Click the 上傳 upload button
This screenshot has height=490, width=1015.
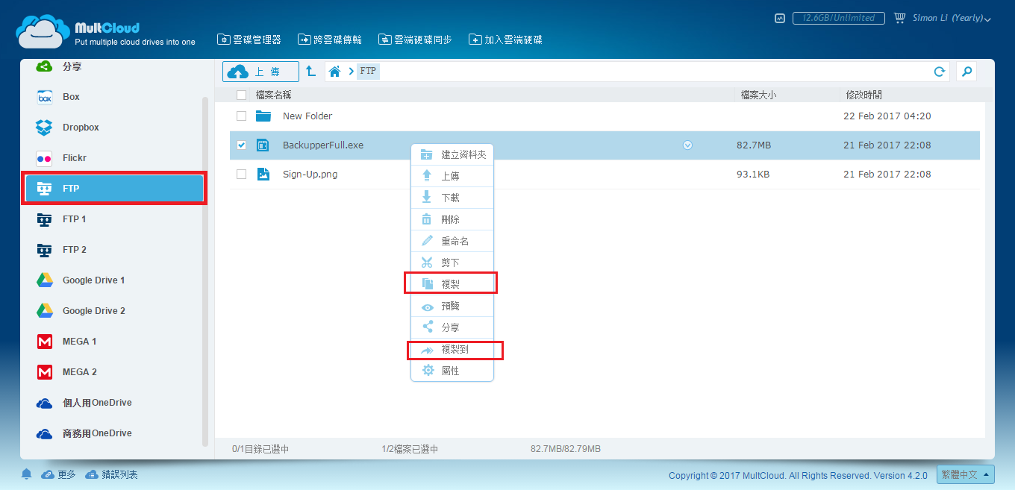point(260,72)
